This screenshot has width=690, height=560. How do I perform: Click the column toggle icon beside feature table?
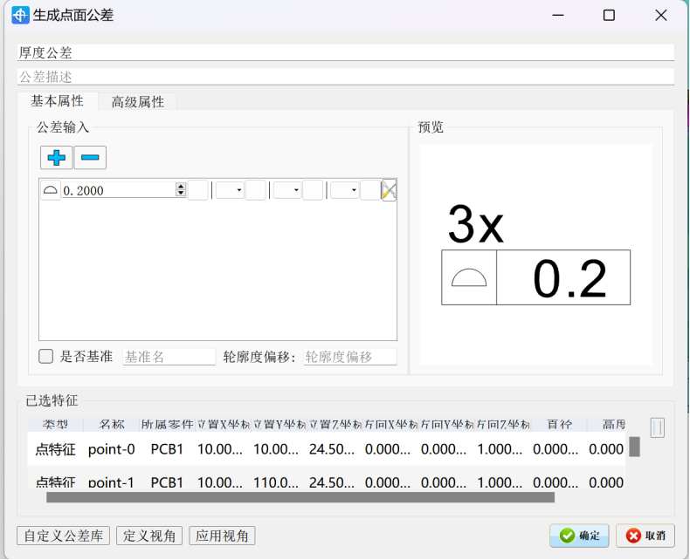[657, 427]
